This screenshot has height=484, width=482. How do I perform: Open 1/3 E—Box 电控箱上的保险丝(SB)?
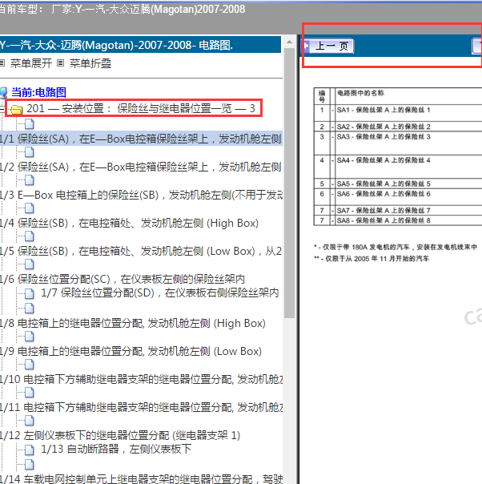click(x=141, y=195)
